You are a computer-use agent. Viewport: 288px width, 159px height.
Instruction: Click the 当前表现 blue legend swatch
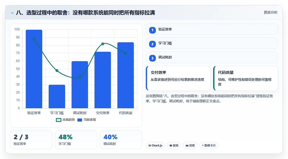80,120
